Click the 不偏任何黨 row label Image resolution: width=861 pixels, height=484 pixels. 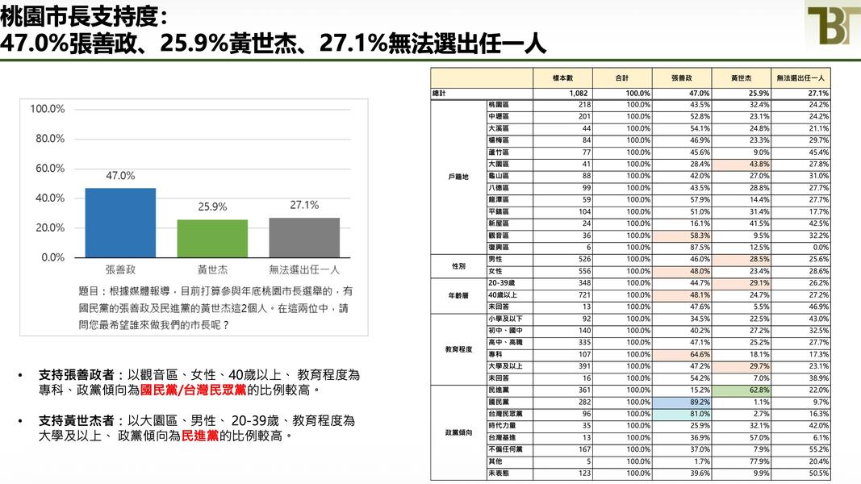coord(505,449)
